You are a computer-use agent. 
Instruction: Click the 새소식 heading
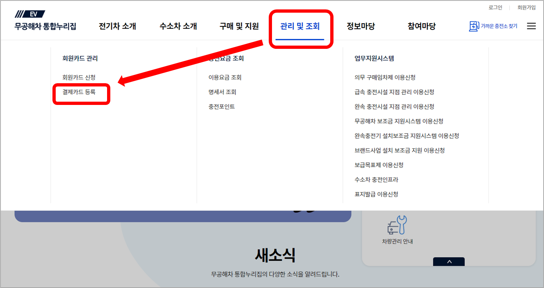click(x=275, y=255)
